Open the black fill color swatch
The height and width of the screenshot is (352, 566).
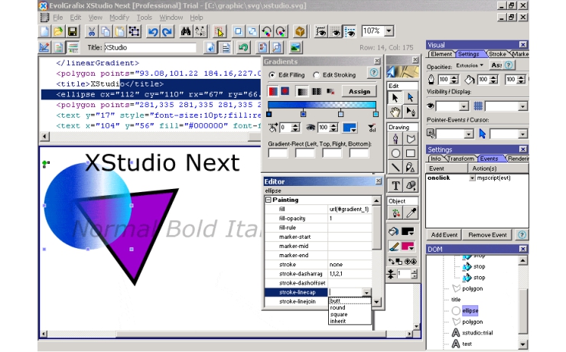(408, 231)
